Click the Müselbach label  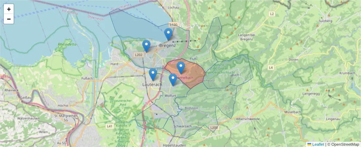tap(293, 112)
